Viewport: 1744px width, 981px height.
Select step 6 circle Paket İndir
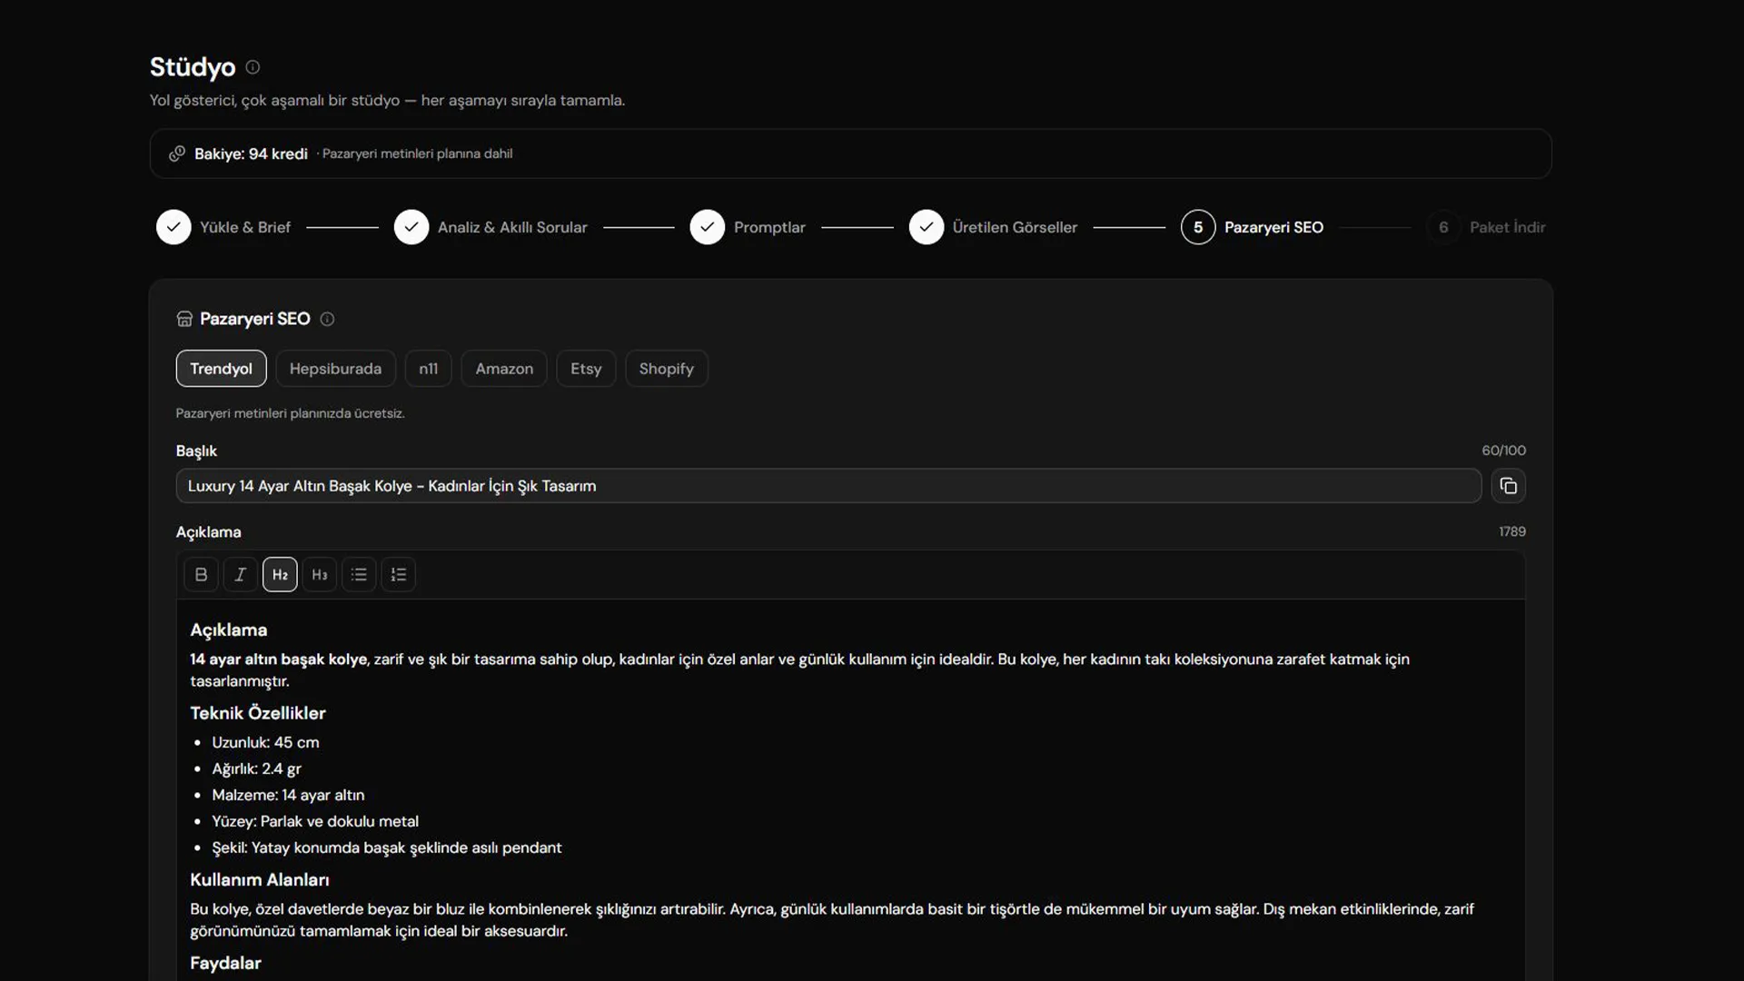tap(1443, 227)
